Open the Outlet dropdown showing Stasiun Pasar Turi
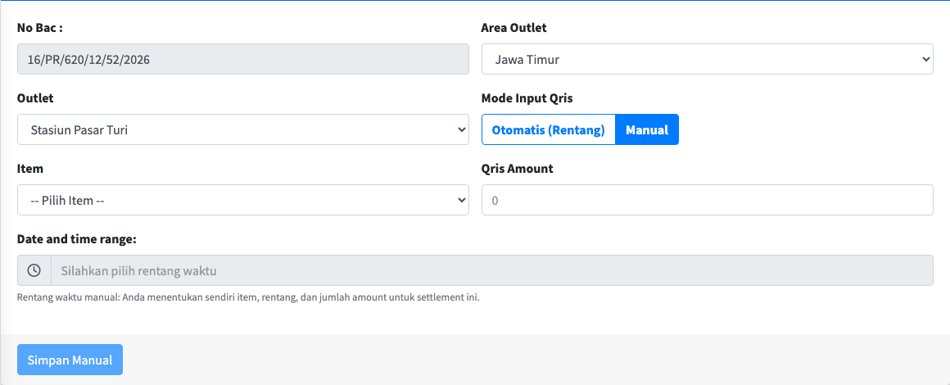 click(x=243, y=129)
